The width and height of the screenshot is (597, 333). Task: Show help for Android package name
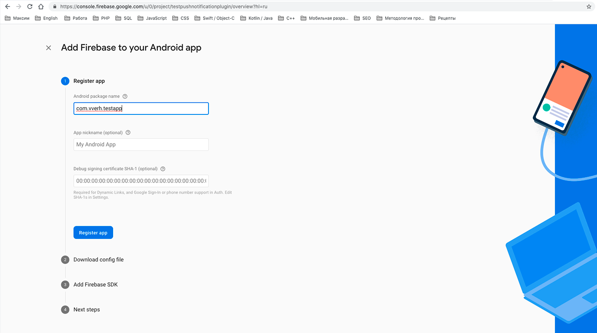click(x=125, y=96)
